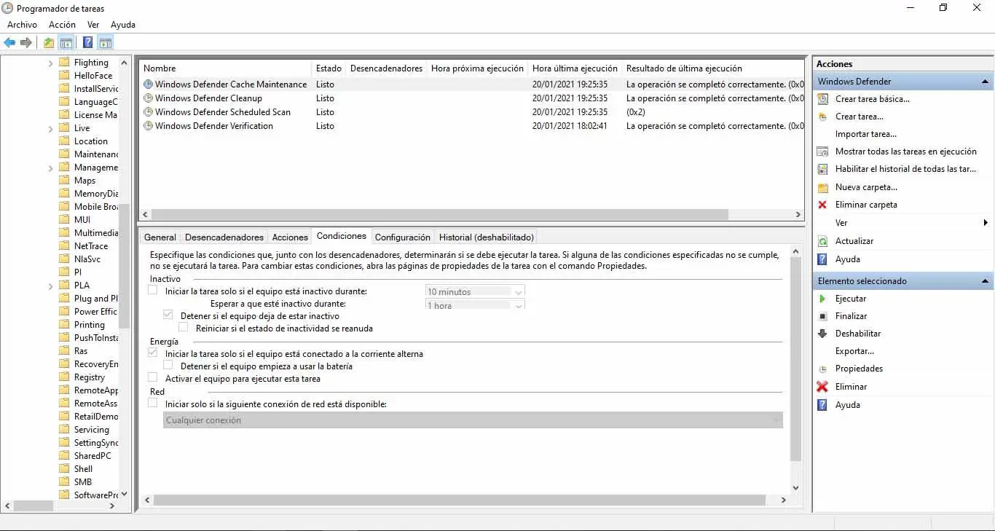Viewport: 995px width, 531px height.
Task: Click the clock icon of Windows Defender Cache Maintenance
Action: [x=149, y=84]
